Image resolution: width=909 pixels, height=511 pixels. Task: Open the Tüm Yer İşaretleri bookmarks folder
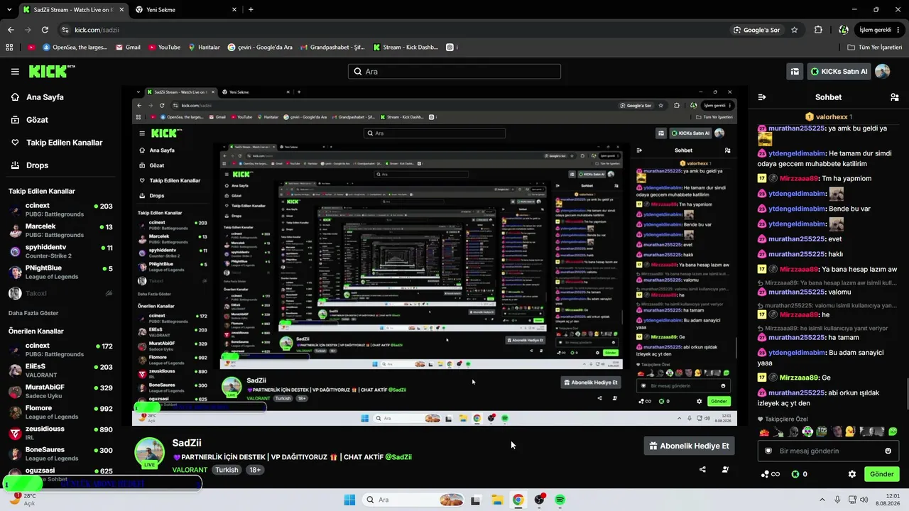(875, 48)
